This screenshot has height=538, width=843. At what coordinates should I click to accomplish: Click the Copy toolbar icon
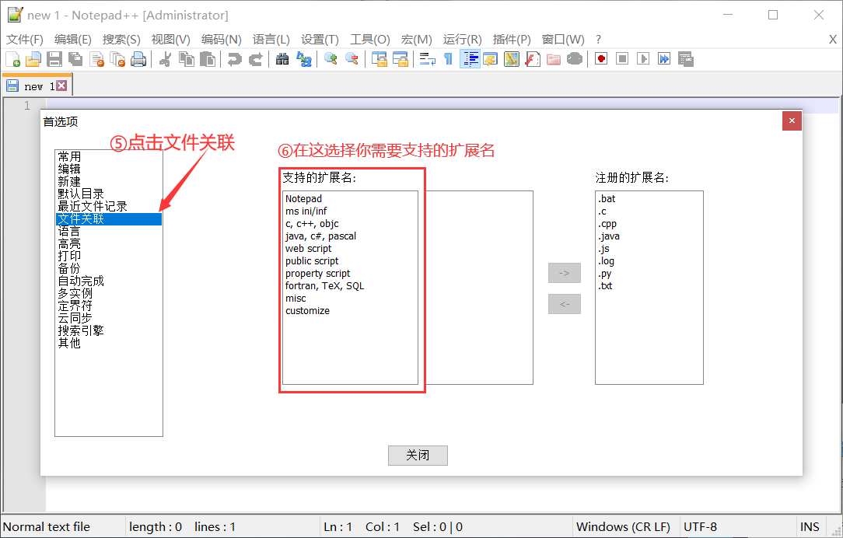(186, 59)
